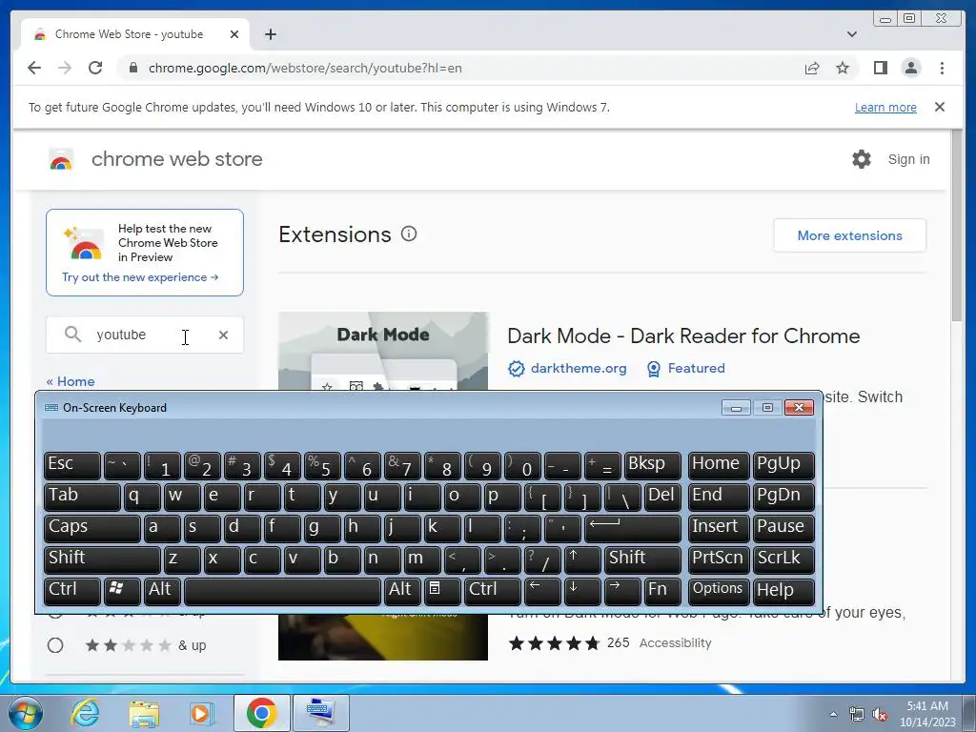The width and height of the screenshot is (976, 732).
Task: Tap the Windows logo key on keyboard
Action: tap(122, 591)
